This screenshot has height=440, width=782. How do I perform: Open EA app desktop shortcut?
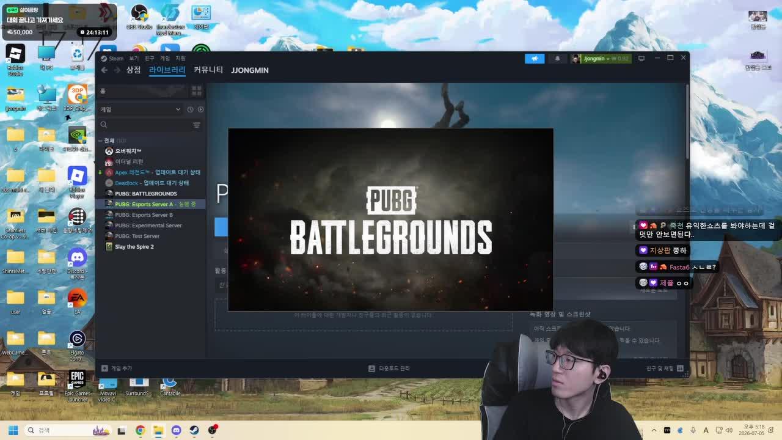pyautogui.click(x=77, y=302)
